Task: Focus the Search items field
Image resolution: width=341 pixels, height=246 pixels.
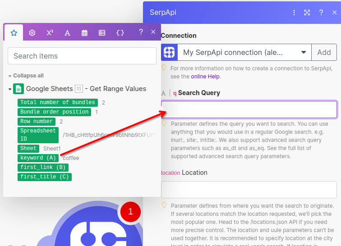Action: click(82, 56)
